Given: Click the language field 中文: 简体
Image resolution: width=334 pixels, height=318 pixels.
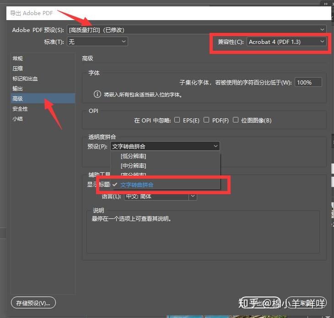Looking at the screenshot, I should click(156, 196).
